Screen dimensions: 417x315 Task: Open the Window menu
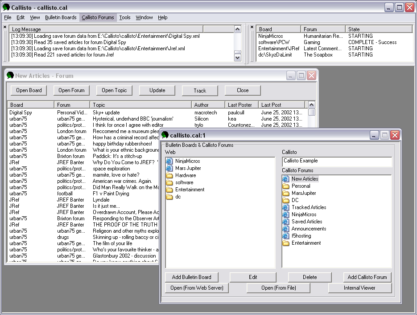[x=144, y=17]
